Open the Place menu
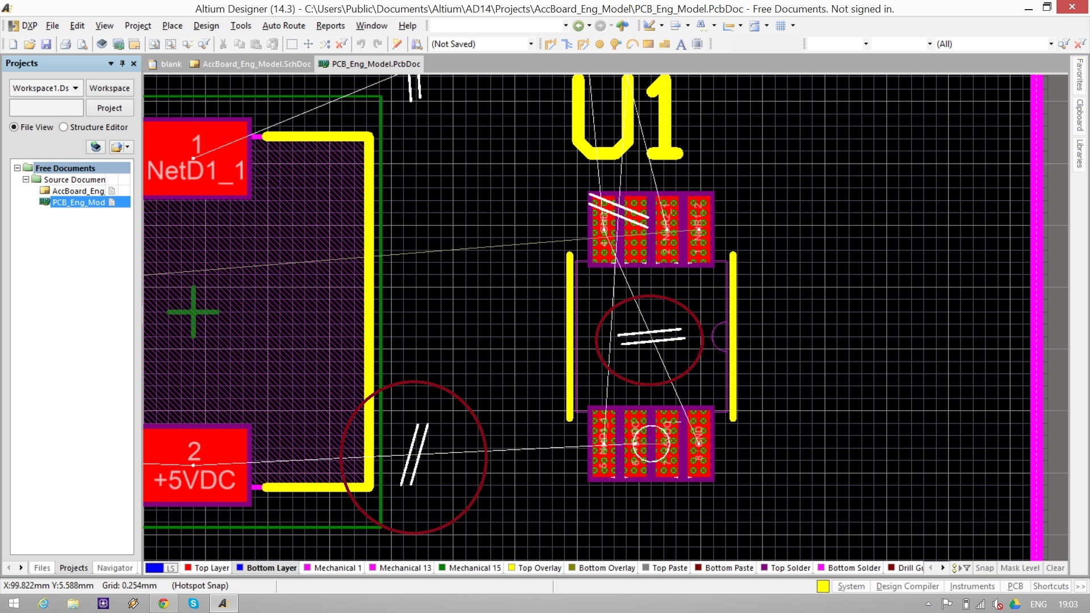The image size is (1090, 613). 172,26
